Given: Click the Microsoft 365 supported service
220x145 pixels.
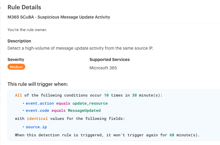Looking at the screenshot, I should (103, 68).
